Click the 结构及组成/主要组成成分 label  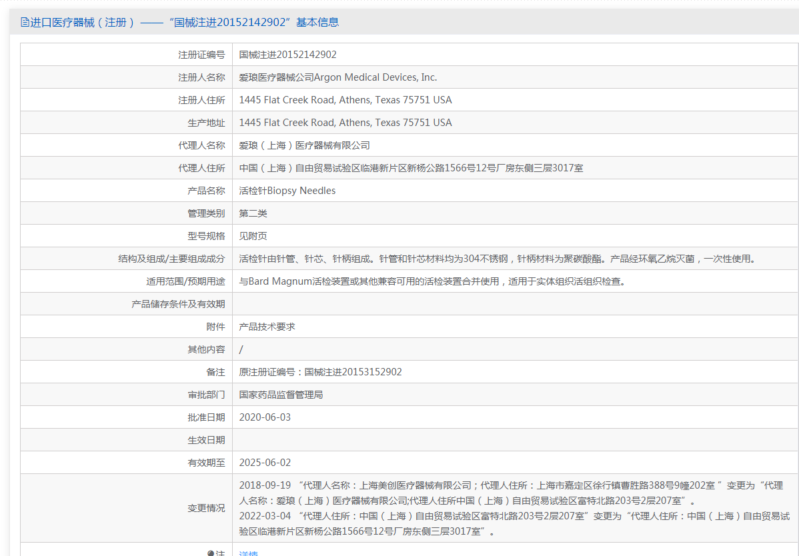[171, 259]
